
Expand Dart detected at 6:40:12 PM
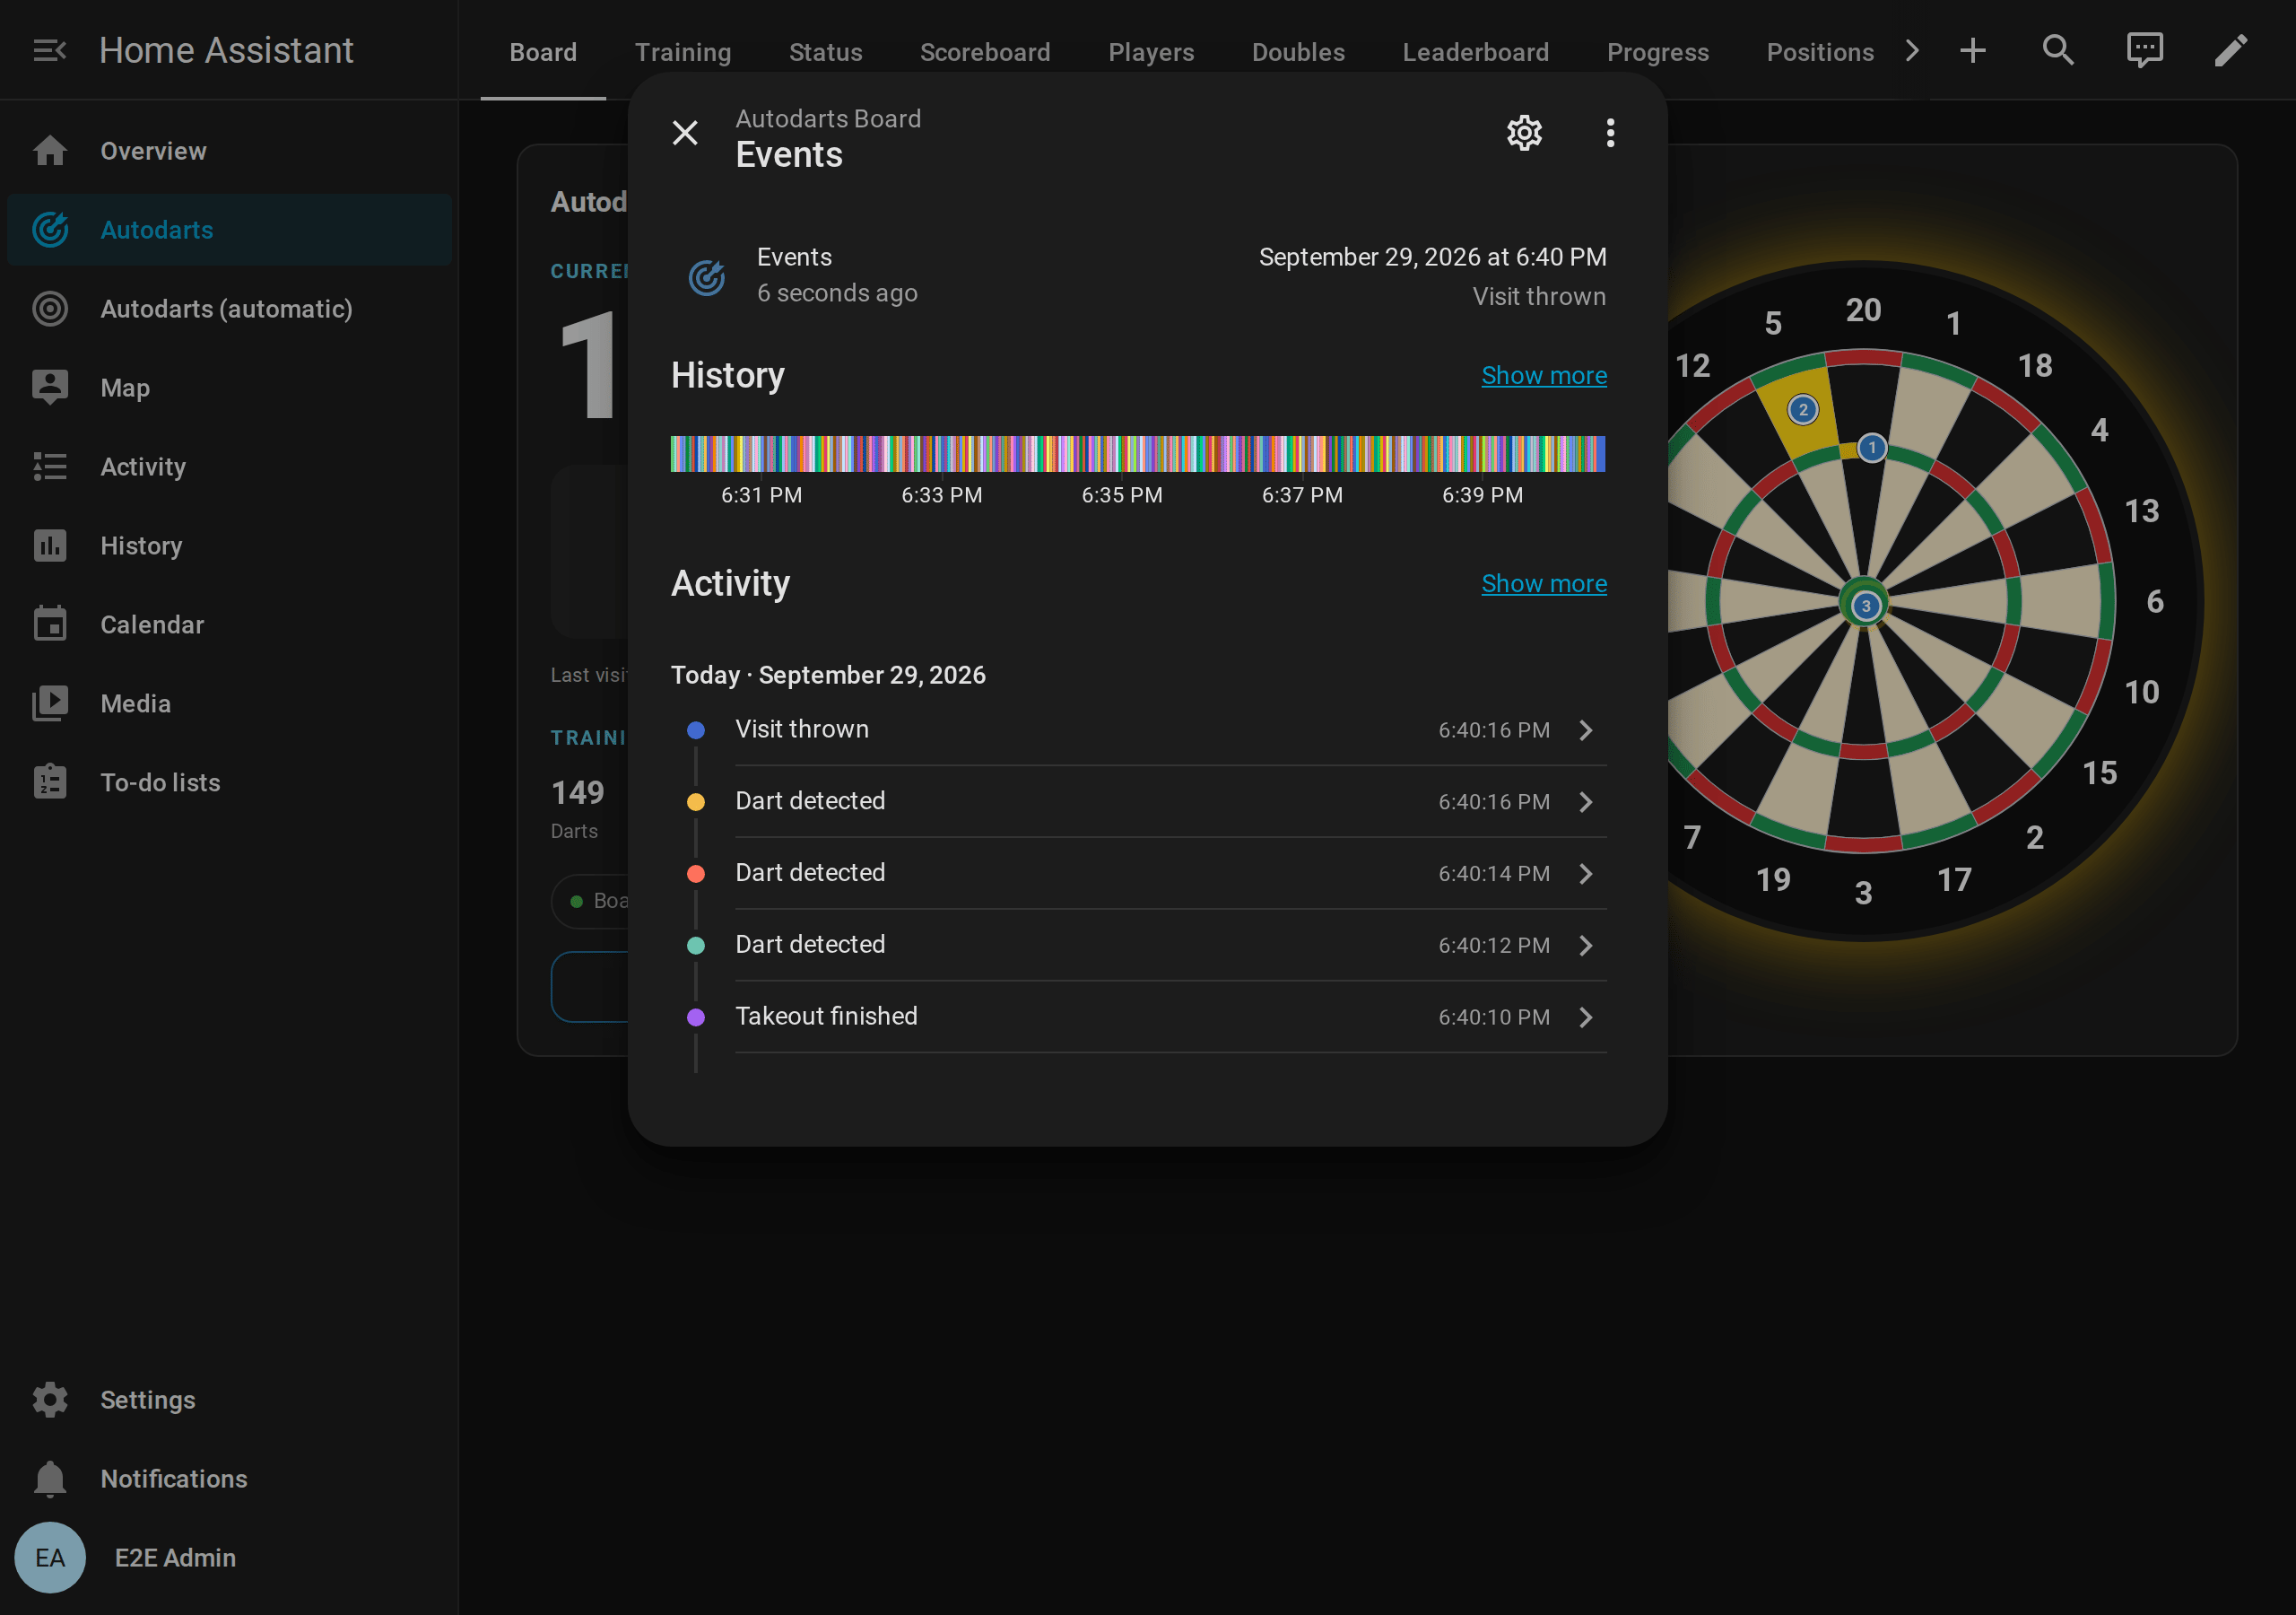tap(1139, 946)
